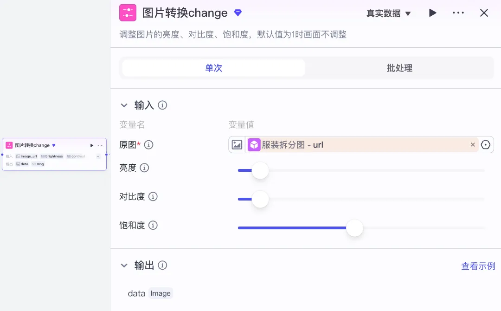Click the pink 图片转换change plugin icon in header
Viewport: 501px width, 311px height.
pos(128,13)
